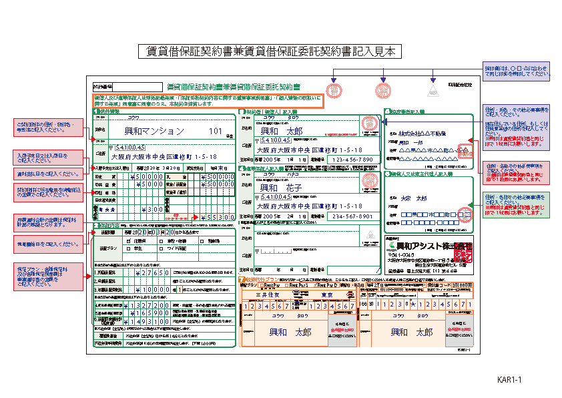Click the property address 大阪府大阪市中央区道修町 1-5-18

(164, 157)
